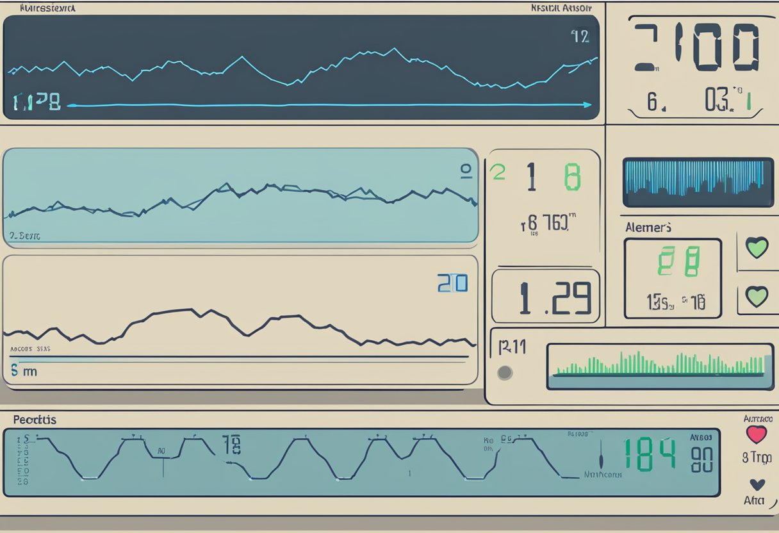The image size is (779, 533).
Task: Select the green bar histogram display
Action: pos(660,366)
